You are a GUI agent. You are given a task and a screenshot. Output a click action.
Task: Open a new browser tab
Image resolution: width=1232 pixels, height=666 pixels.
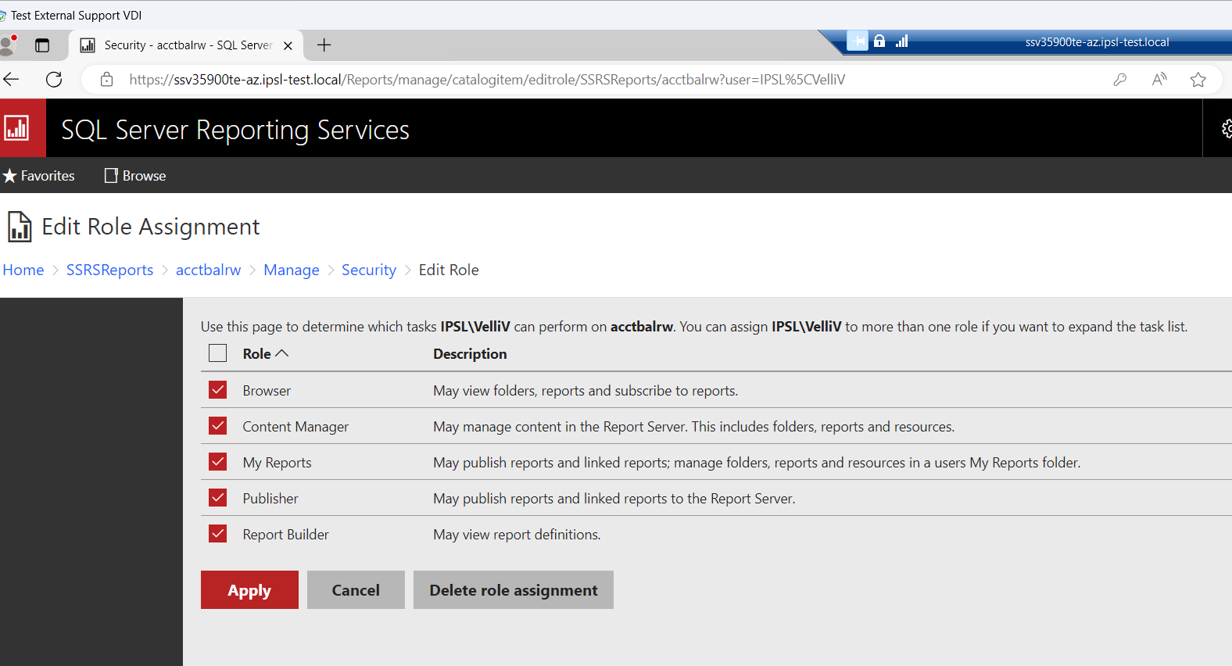[x=324, y=45]
